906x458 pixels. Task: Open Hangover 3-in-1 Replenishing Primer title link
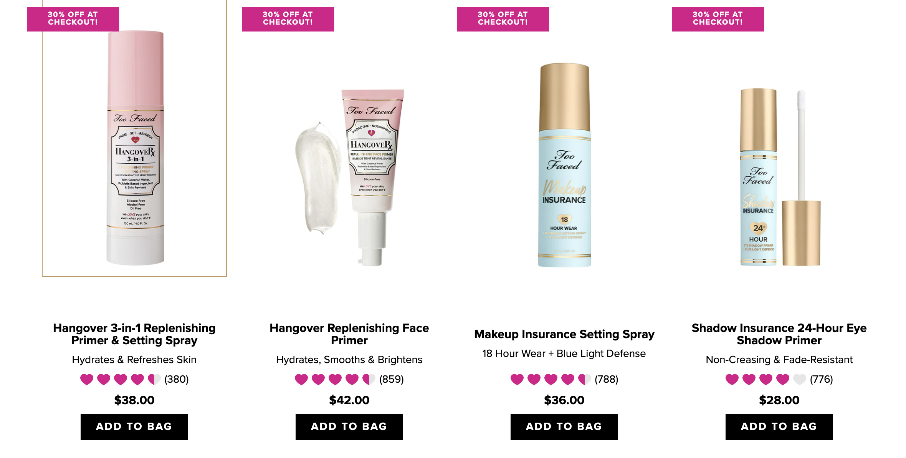134,334
